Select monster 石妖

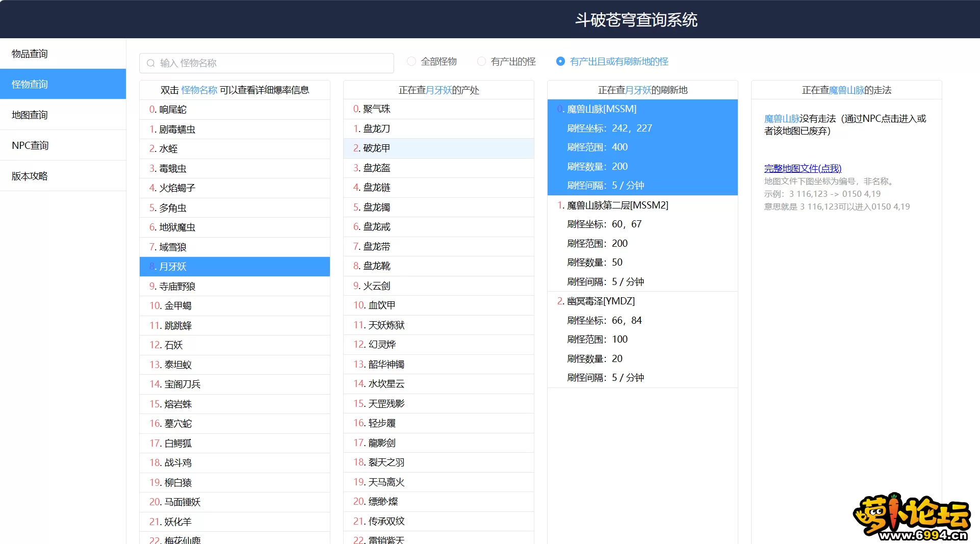point(235,345)
